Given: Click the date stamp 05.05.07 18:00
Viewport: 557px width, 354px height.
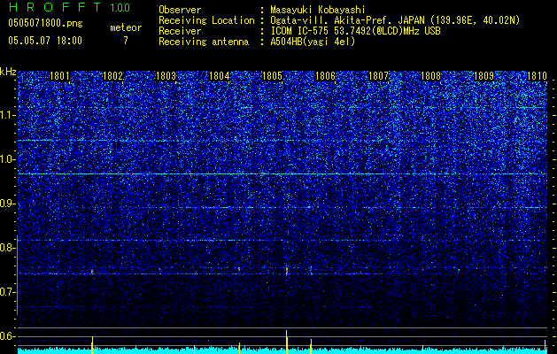Looking at the screenshot, I should pos(45,41).
